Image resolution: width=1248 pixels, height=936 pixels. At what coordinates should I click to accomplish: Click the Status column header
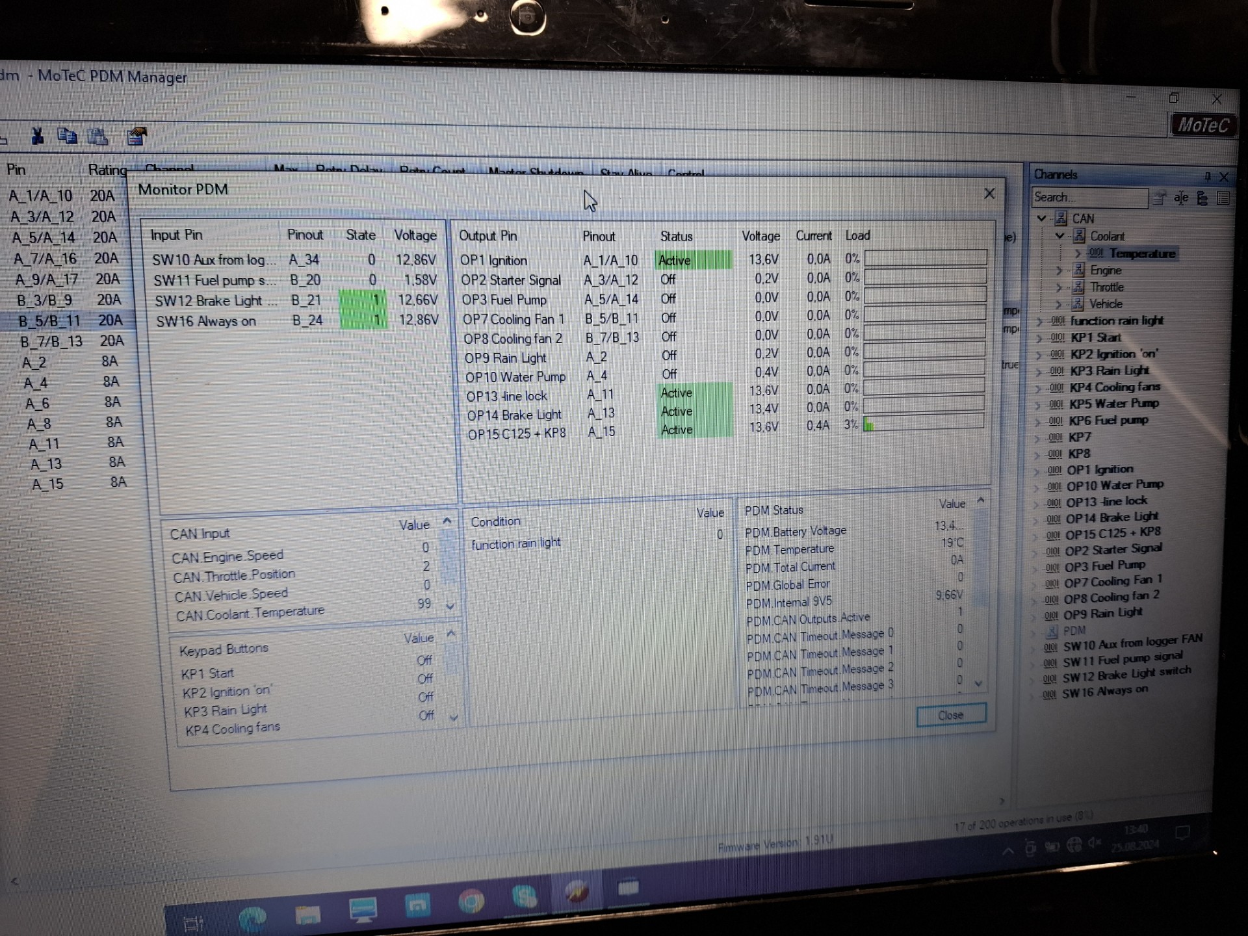(x=676, y=237)
